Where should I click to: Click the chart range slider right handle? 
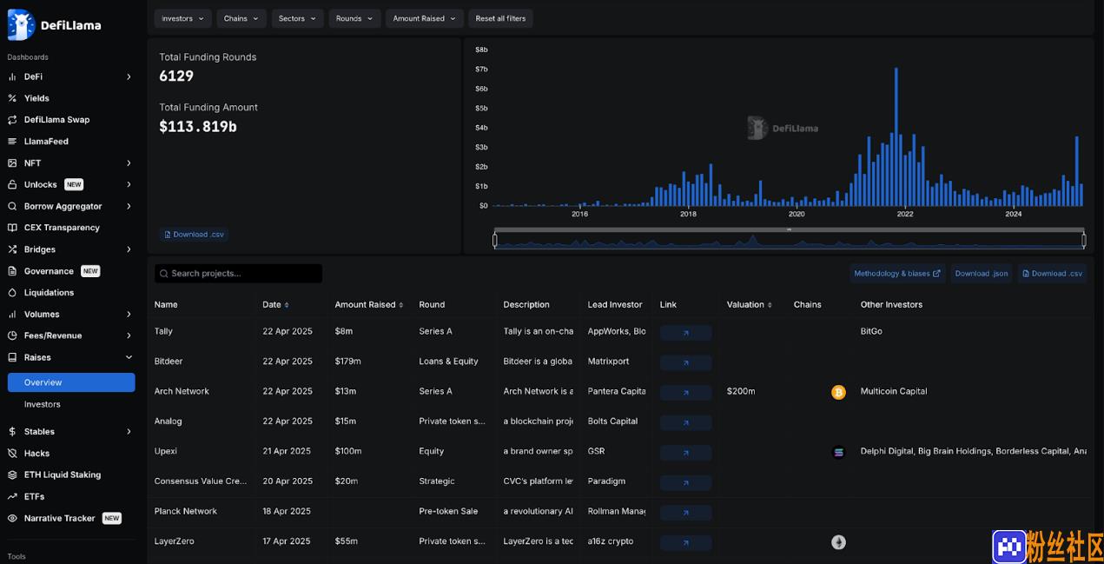[1084, 240]
